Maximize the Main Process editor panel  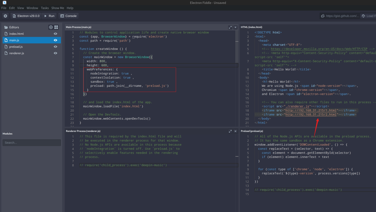tap(230, 27)
